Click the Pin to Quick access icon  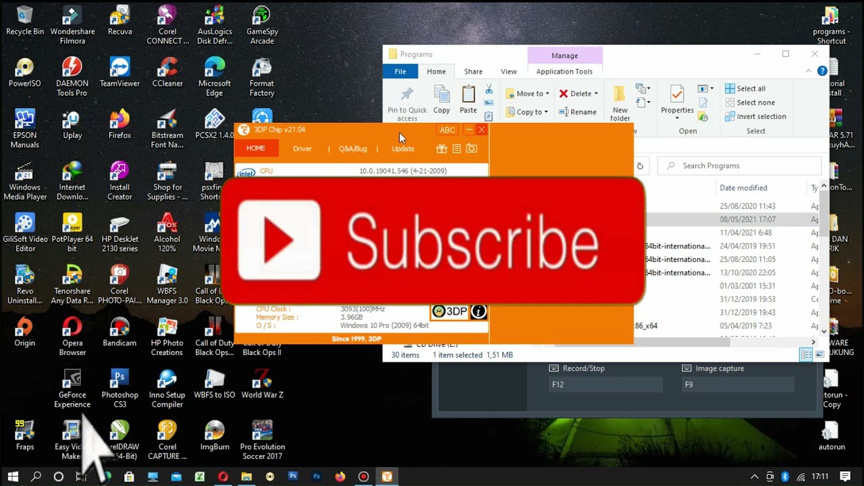[407, 94]
